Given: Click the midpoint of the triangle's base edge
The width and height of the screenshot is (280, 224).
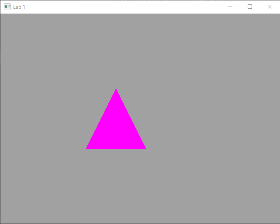Looking at the screenshot, I should tap(116, 148).
